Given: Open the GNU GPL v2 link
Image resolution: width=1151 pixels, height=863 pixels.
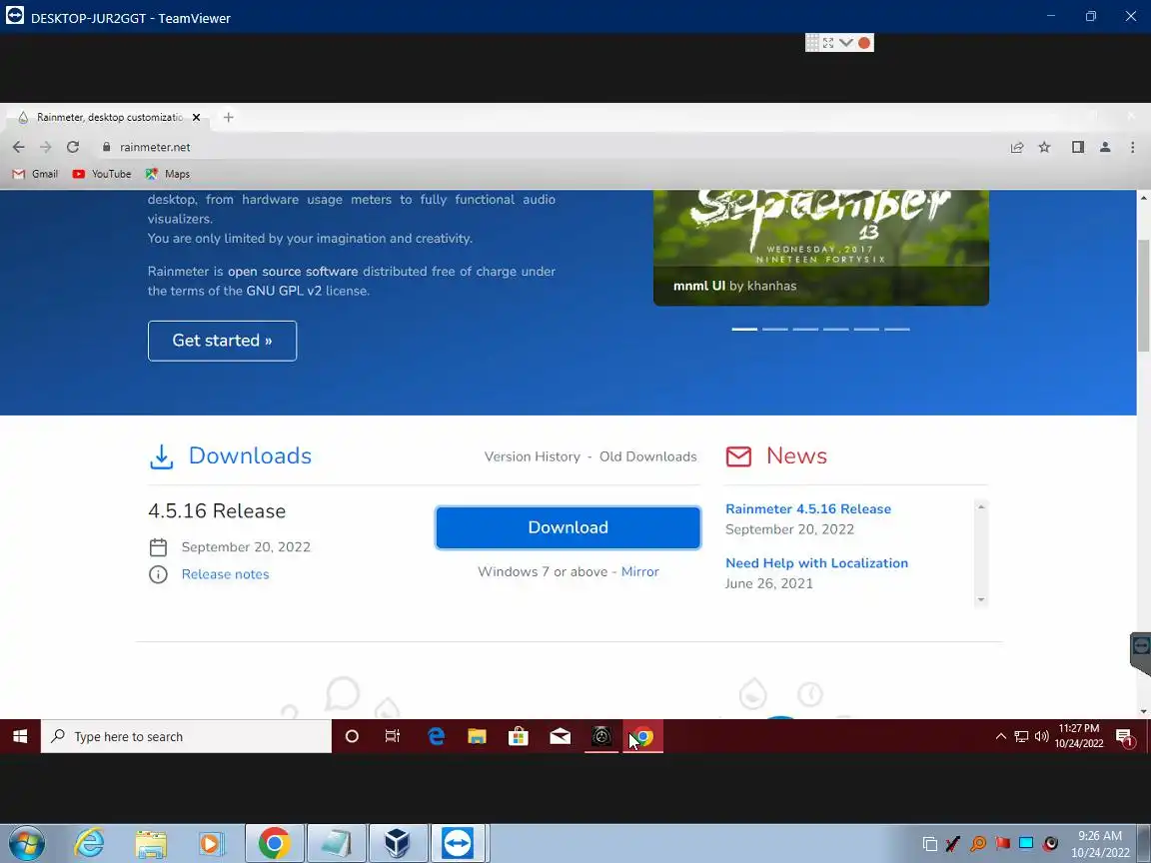Looking at the screenshot, I should [x=284, y=291].
